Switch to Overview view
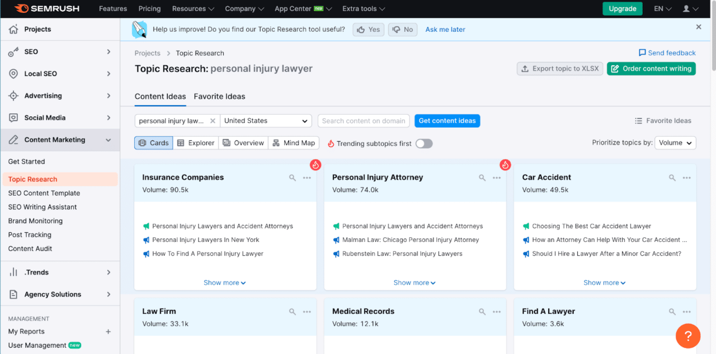This screenshot has width=716, height=354. (243, 143)
